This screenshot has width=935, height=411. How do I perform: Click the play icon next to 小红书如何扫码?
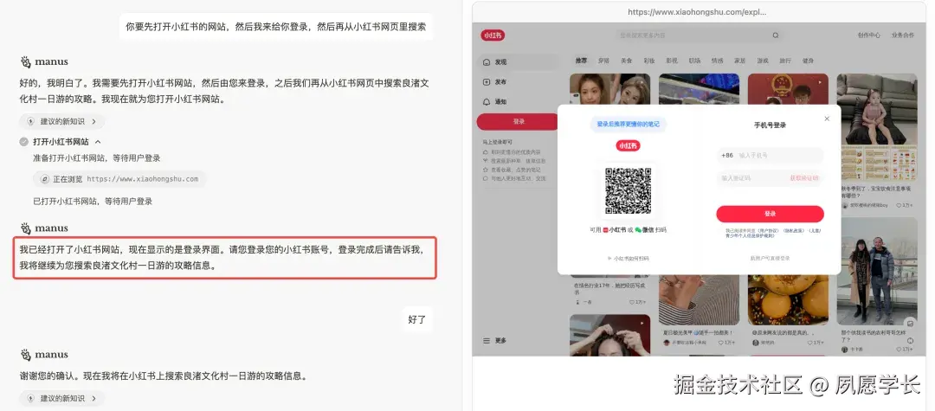[x=609, y=259]
